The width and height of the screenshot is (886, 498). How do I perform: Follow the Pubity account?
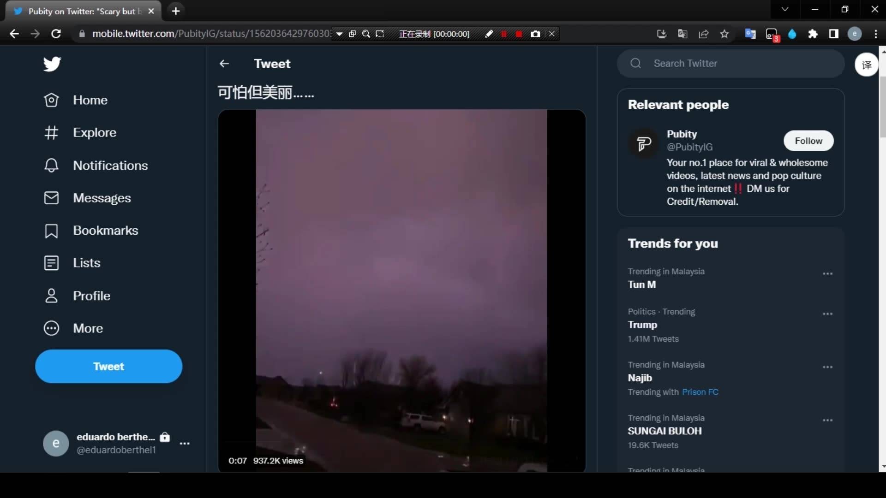(x=808, y=141)
